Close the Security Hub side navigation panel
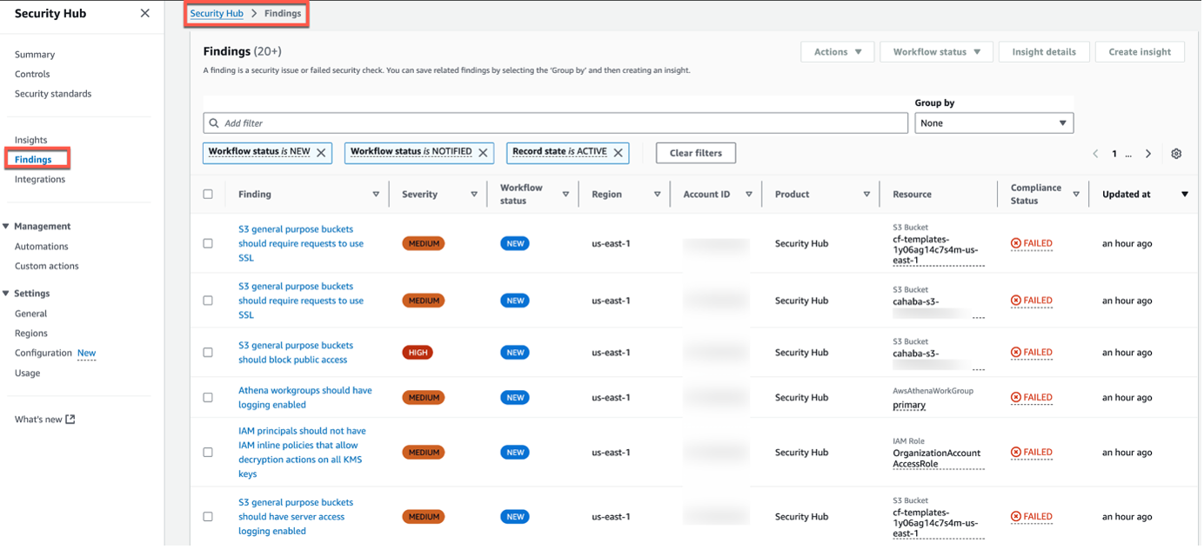This screenshot has height=549, width=1204. click(x=144, y=13)
